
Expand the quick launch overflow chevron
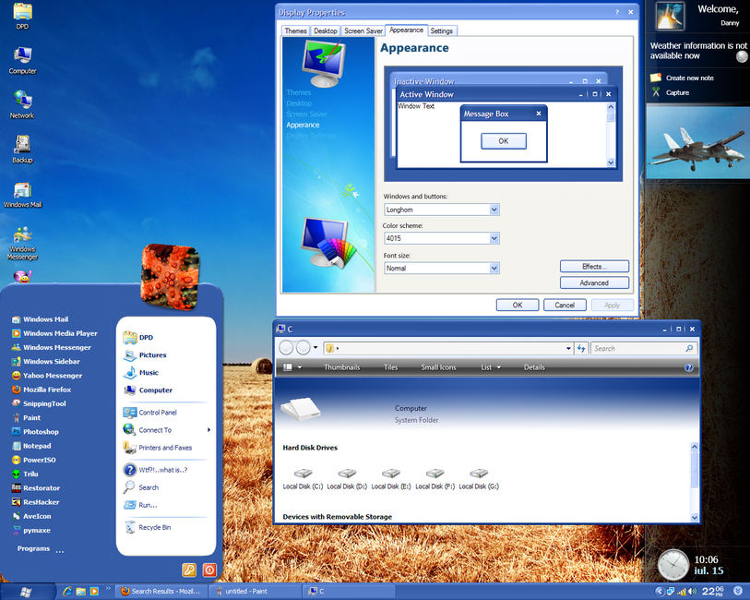(108, 588)
